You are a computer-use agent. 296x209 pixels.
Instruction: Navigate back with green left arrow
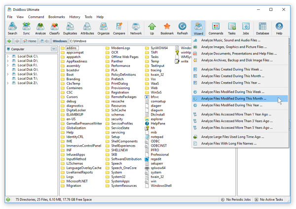tap(9, 41)
